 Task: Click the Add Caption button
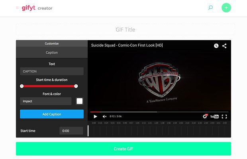pos(52,114)
